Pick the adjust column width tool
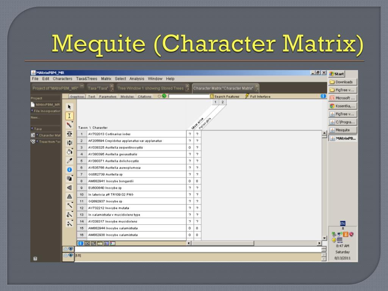 69,134
